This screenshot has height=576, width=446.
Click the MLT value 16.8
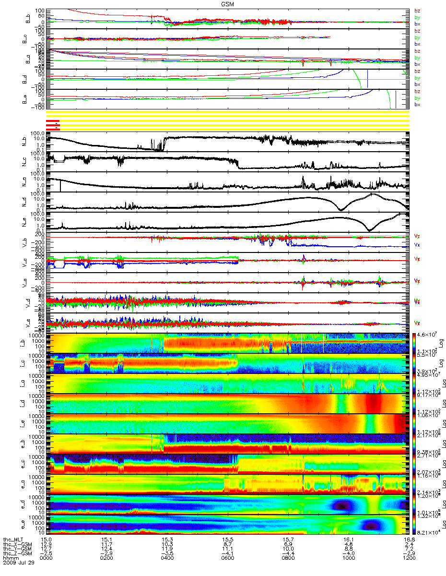pyautogui.click(x=409, y=540)
